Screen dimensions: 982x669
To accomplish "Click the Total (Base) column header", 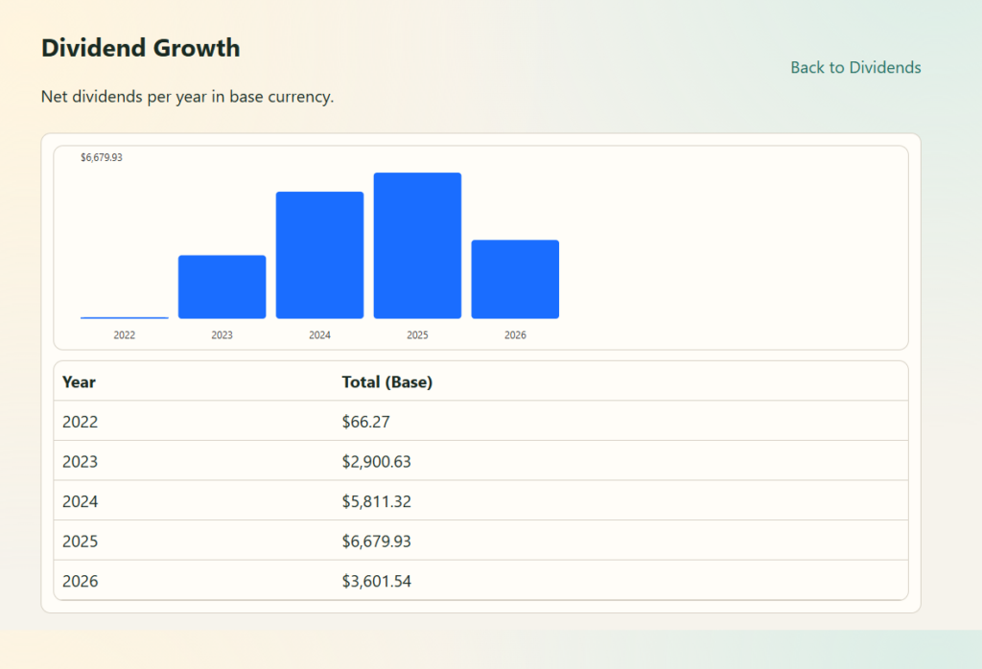I will [x=386, y=382].
